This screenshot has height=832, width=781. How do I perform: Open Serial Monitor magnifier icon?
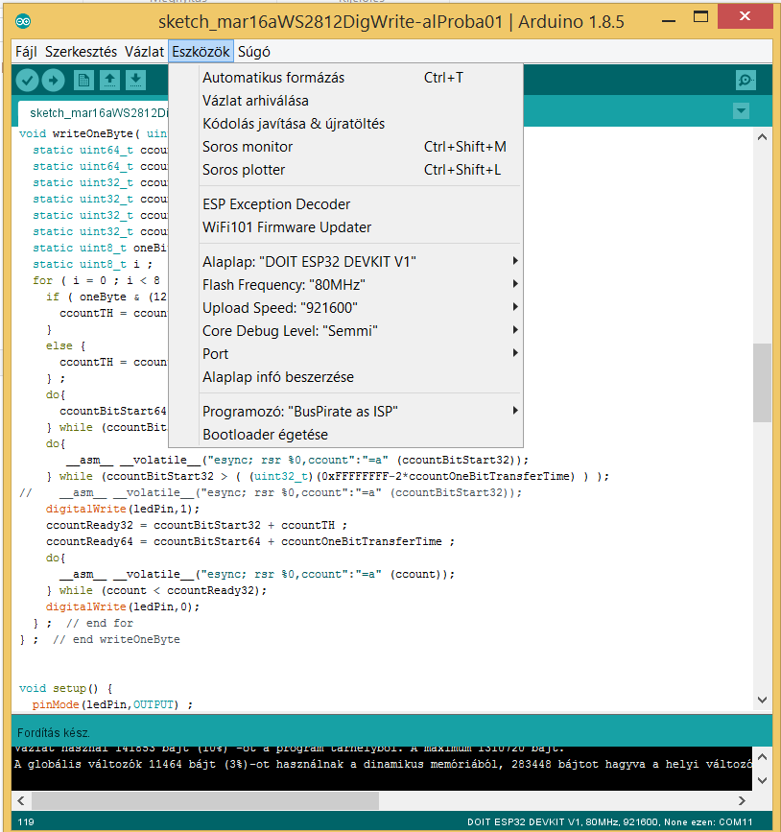pos(745,81)
